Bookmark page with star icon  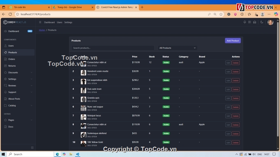coord(221,14)
